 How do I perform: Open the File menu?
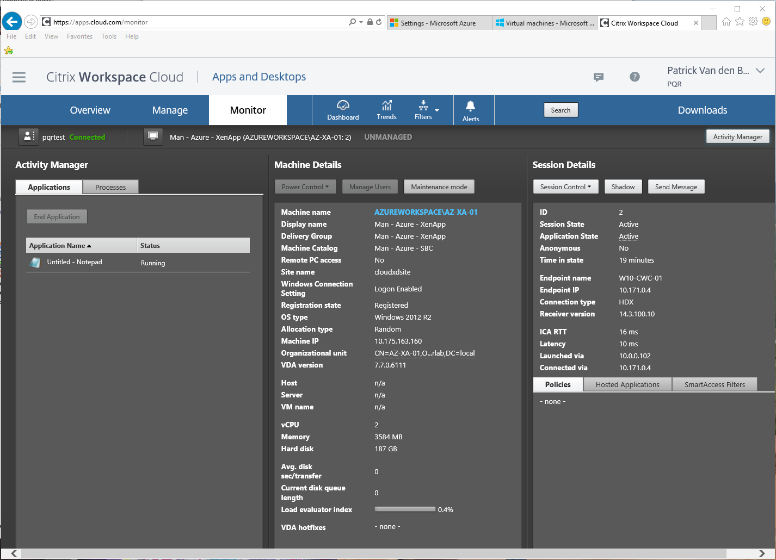(11, 36)
